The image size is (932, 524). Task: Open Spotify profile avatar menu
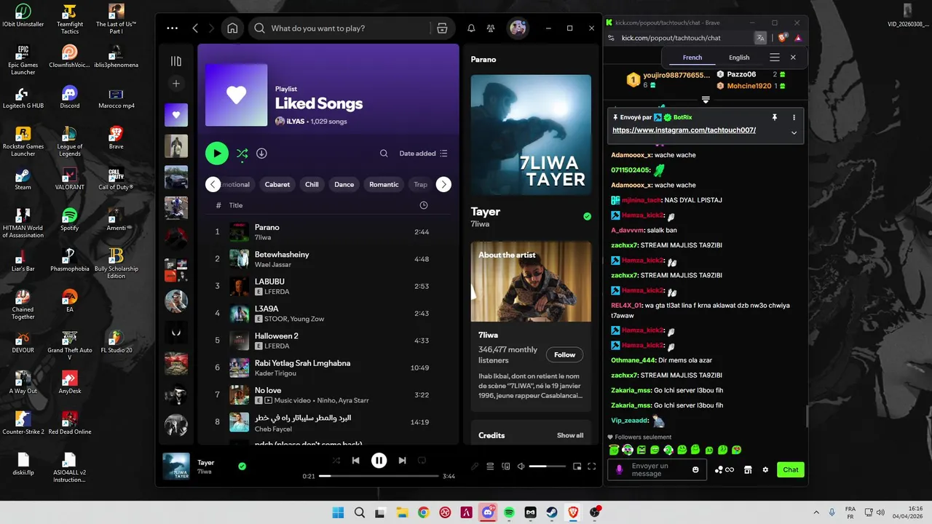(x=518, y=28)
